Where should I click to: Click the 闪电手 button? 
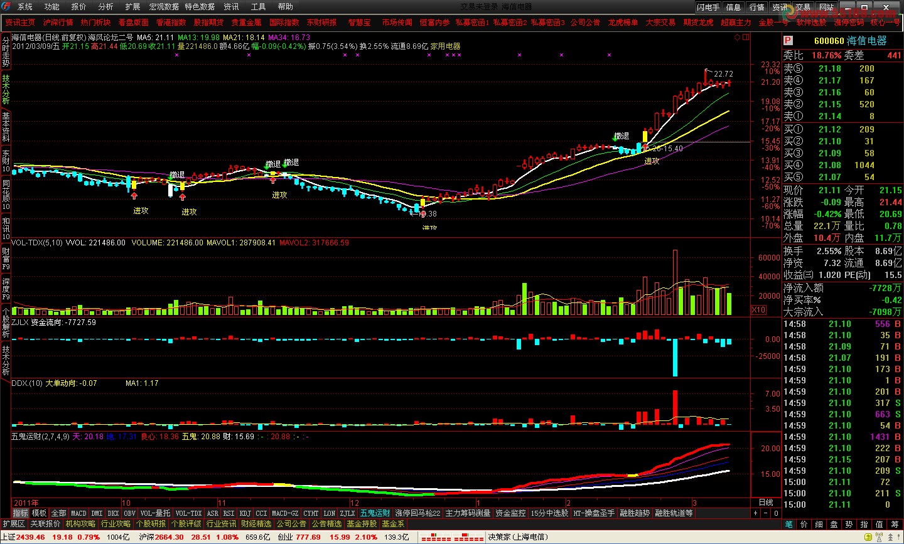(708, 8)
